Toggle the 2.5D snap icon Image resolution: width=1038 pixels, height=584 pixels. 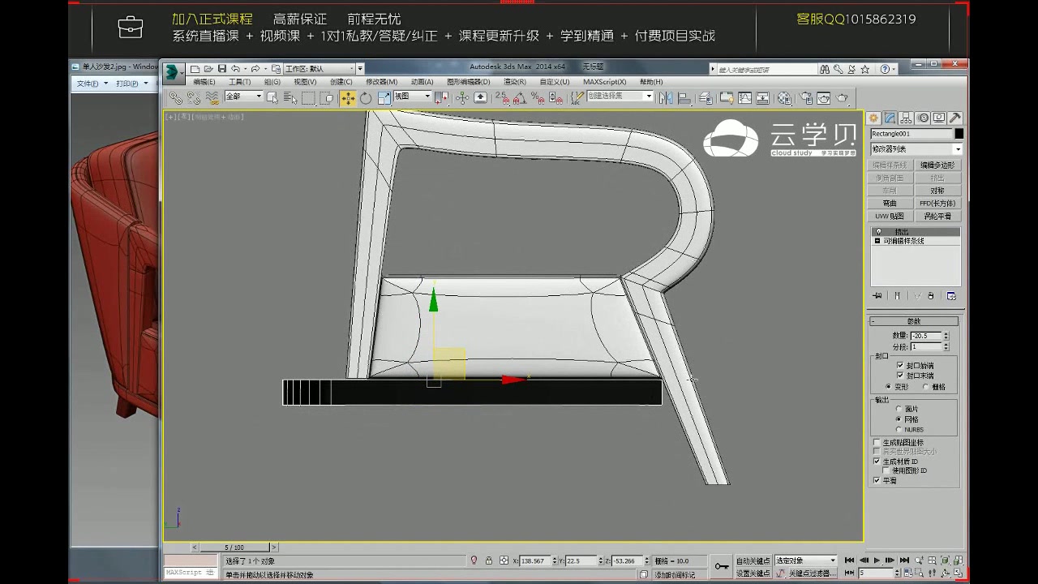pos(500,99)
